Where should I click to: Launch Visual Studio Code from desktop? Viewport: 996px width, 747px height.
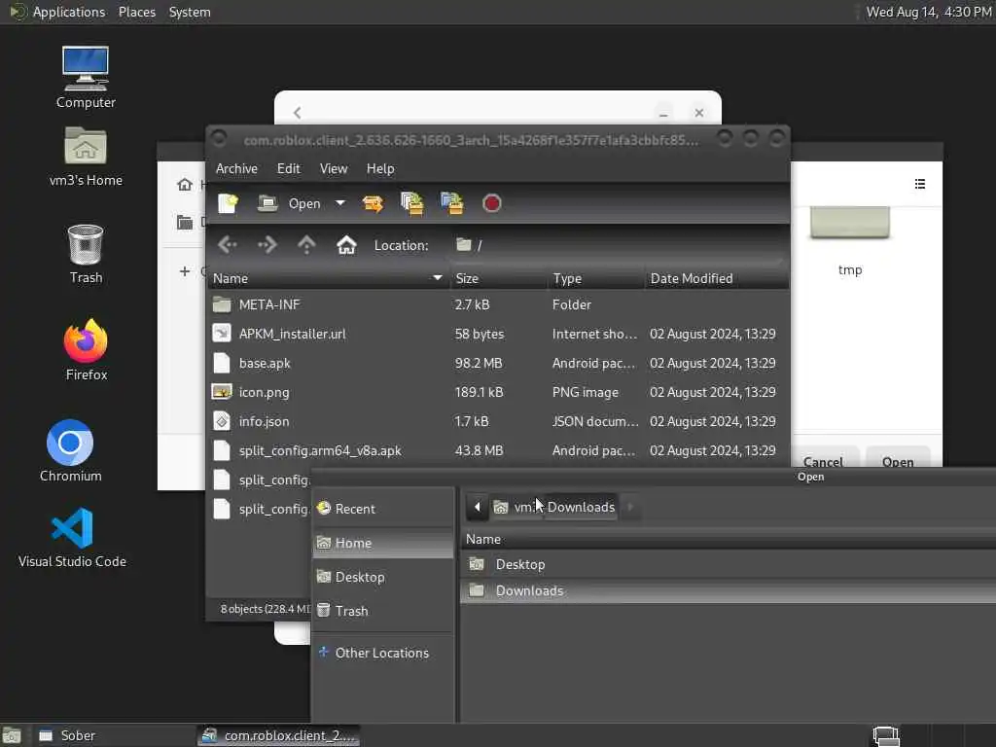coord(72,537)
